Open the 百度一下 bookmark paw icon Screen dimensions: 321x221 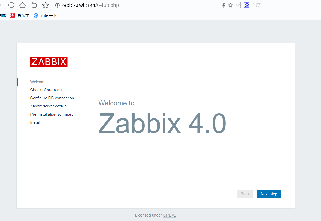(36, 15)
